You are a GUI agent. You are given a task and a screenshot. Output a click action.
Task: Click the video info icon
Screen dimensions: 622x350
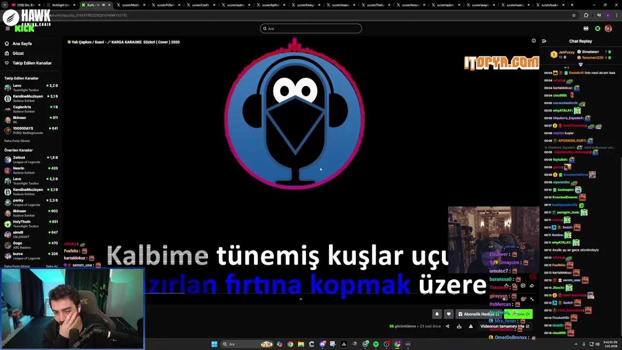tap(534, 41)
